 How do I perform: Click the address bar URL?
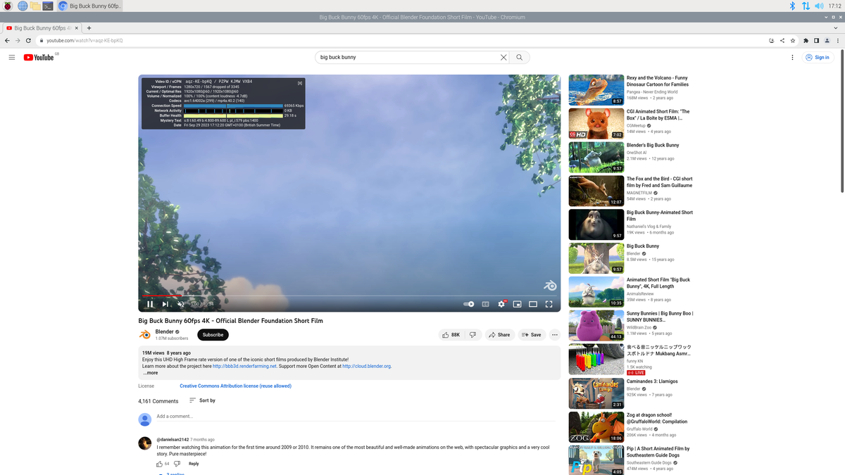point(84,40)
